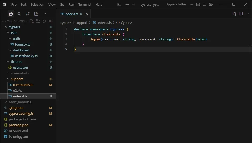Click the Chainable interface name on line 2

point(111,34)
